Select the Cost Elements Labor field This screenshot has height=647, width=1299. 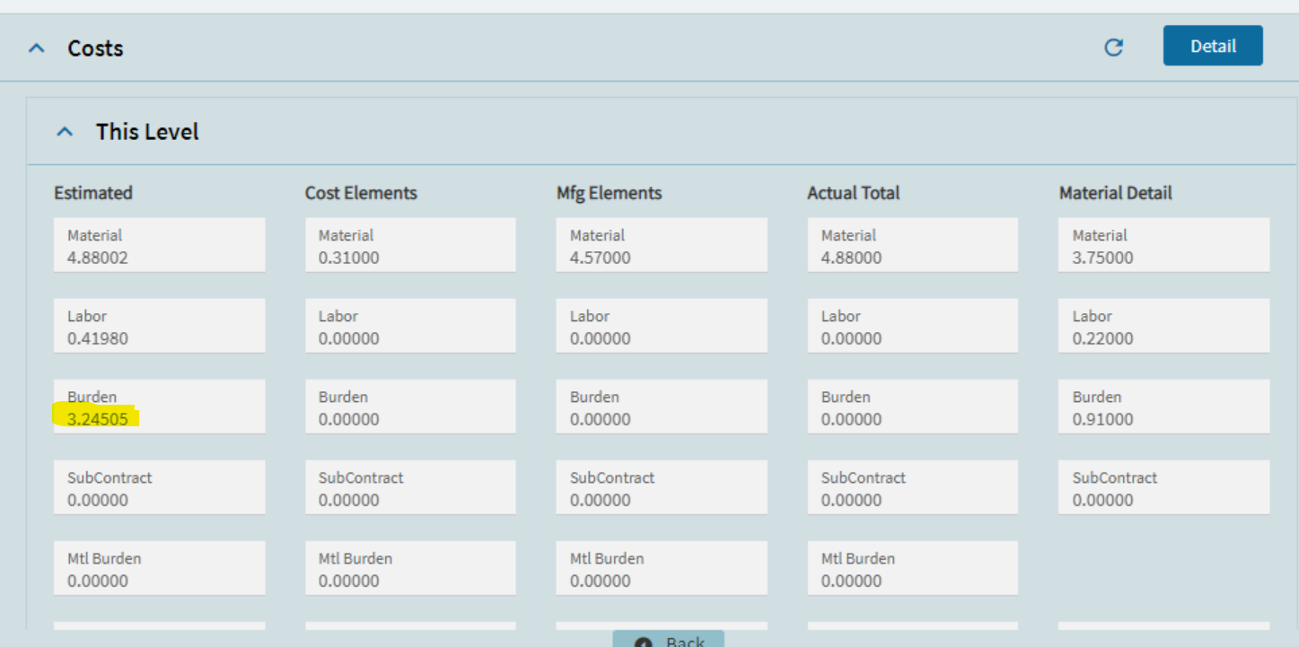(x=410, y=326)
